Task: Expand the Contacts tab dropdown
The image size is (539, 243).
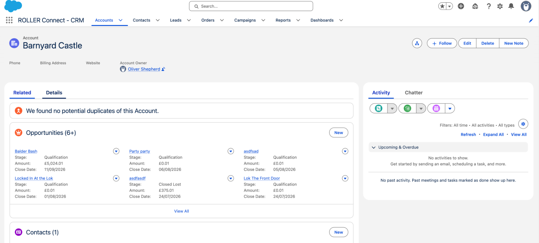Action: 158,20
